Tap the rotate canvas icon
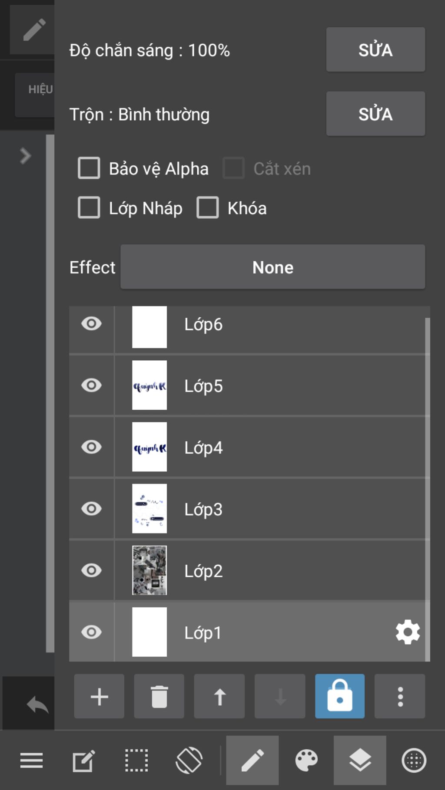This screenshot has width=445, height=790. click(189, 760)
